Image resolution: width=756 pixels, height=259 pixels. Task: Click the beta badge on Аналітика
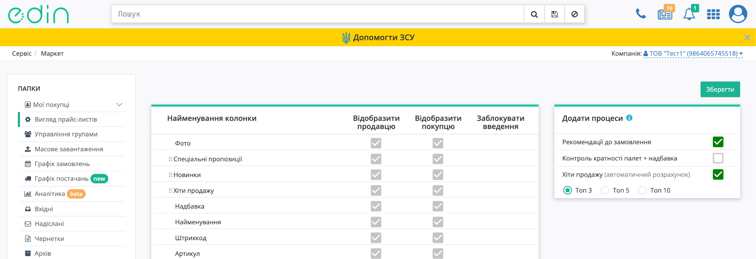coord(76,194)
